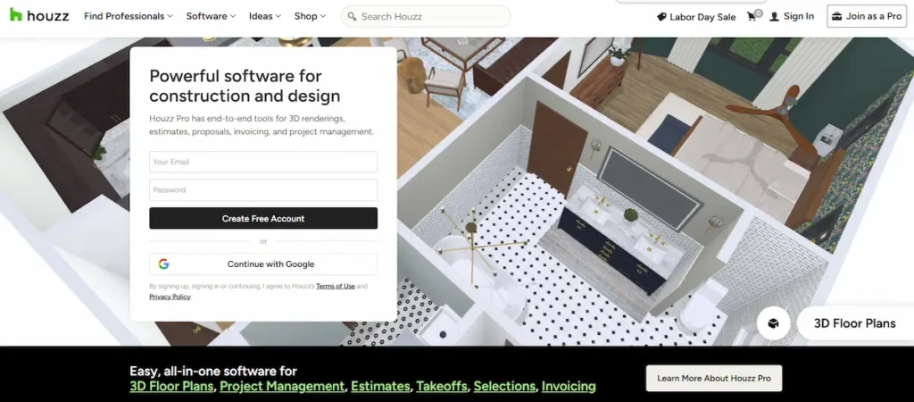This screenshot has height=402, width=914.
Task: Click into the Password field
Action: [x=263, y=190]
